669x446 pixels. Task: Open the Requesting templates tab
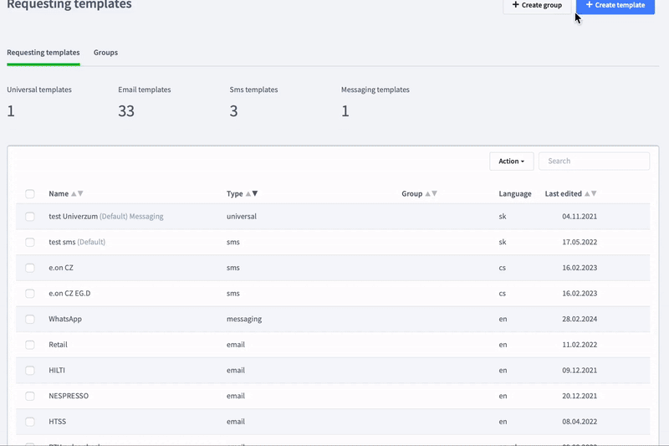(43, 53)
